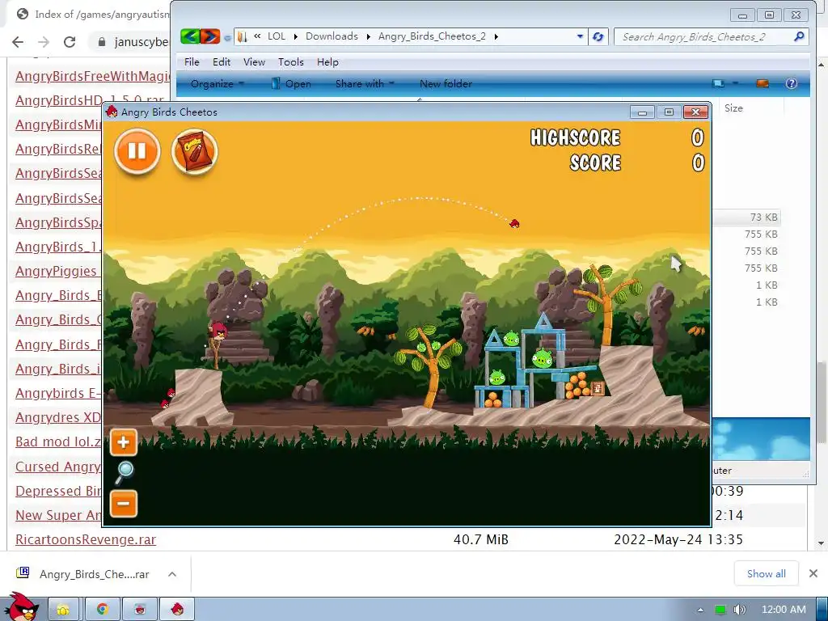Viewport: 828px width, 621px height.
Task: Close the Chrome downloads bar
Action: click(x=813, y=573)
